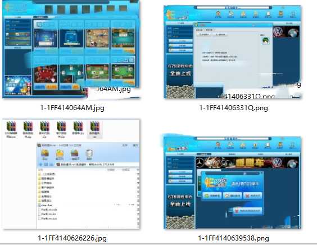Viewport: 317px width, 245px height.
Task: Select the 1-1FF414064AM.jpg thumbnail
Action: click(71, 49)
